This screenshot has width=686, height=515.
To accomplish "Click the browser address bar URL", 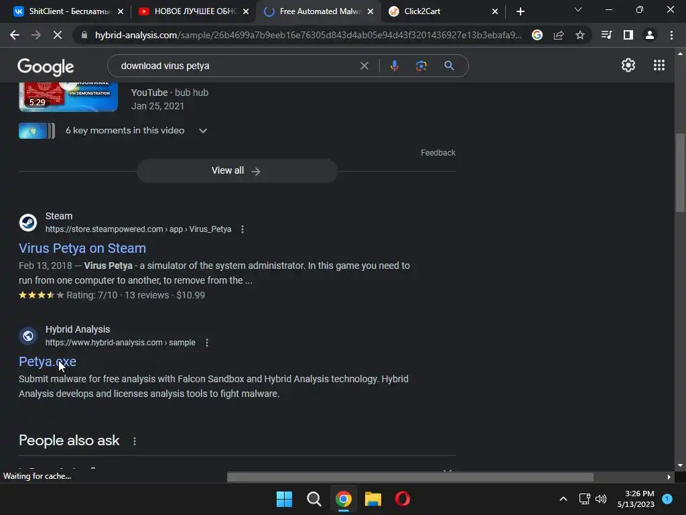I will click(x=308, y=35).
